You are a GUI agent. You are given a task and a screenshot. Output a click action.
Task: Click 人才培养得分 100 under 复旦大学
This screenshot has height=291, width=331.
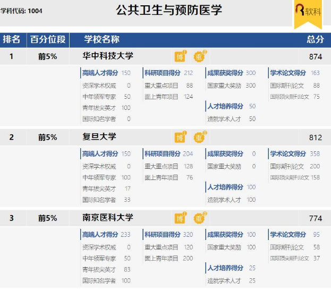231,187
